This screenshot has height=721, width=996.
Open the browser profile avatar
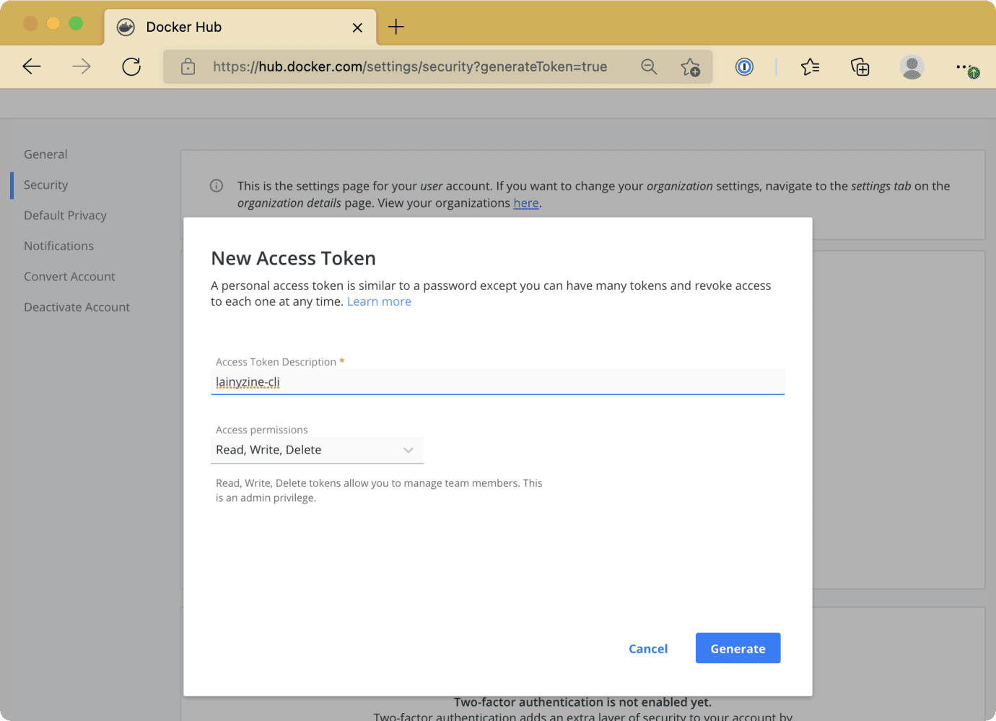pos(912,67)
